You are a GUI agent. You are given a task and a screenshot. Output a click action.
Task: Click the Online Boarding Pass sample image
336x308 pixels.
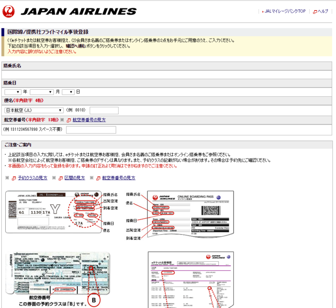(x=190, y=214)
